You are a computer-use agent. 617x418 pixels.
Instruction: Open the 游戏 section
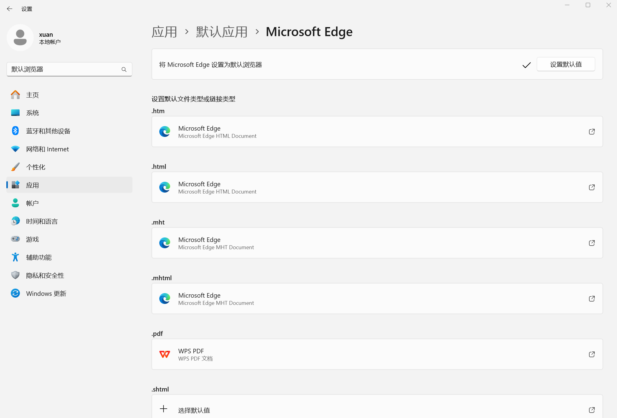69,239
